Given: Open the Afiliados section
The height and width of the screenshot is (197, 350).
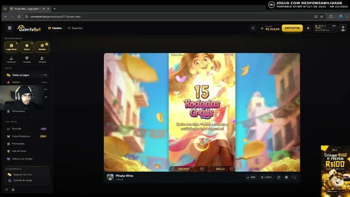Looking at the screenshot, I should [42, 60].
